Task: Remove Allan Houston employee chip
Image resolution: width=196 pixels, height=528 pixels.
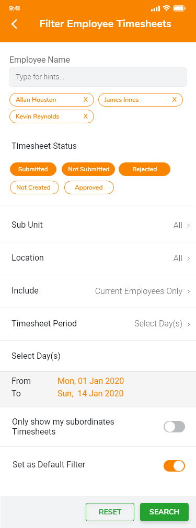Action: click(86, 100)
